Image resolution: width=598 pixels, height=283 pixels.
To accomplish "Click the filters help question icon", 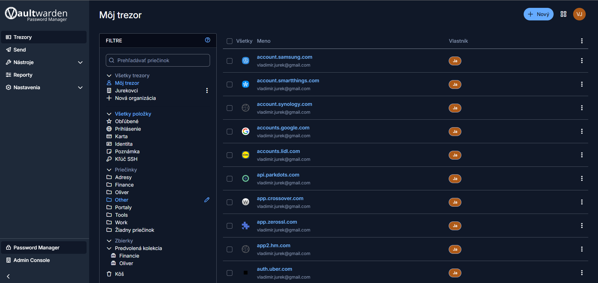I will 208,40.
